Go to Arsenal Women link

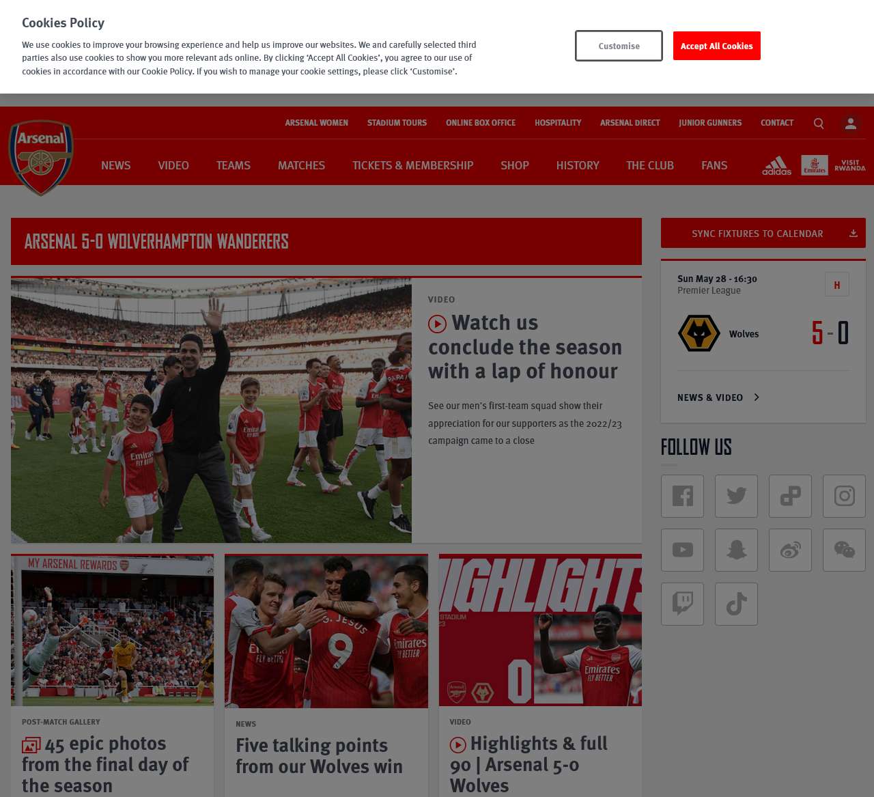(x=317, y=123)
